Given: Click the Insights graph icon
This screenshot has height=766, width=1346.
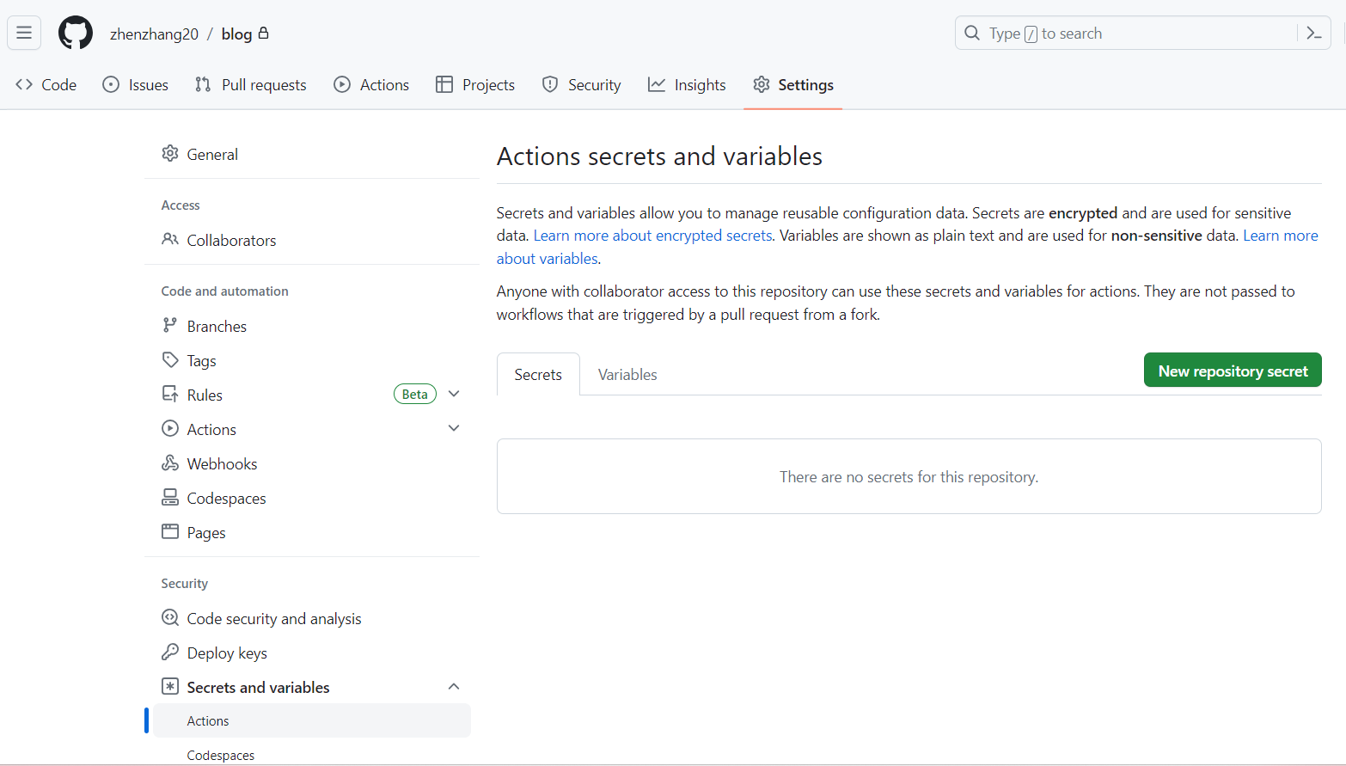Looking at the screenshot, I should (657, 84).
